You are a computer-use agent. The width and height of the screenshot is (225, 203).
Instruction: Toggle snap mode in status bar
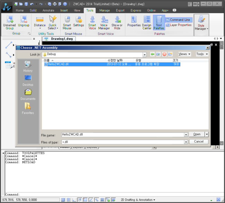click(x=63, y=200)
